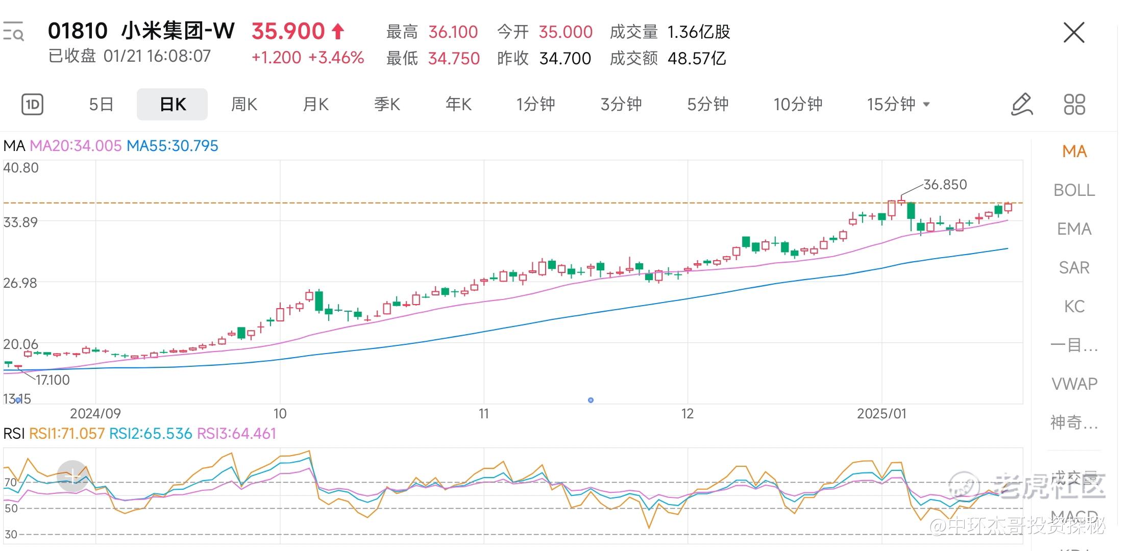Image resolution: width=1128 pixels, height=551 pixels.
Task: Select the KC indicator
Action: pos(1074,307)
